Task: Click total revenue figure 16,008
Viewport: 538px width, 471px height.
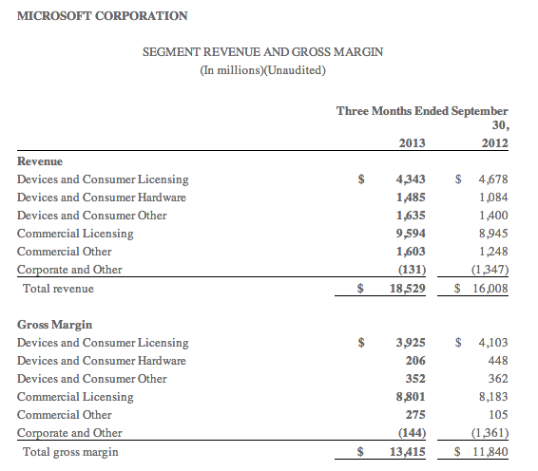Action: pos(490,289)
